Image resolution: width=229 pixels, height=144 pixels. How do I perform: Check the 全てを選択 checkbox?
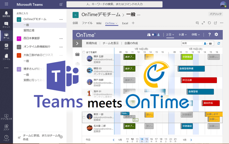(x=84, y=52)
